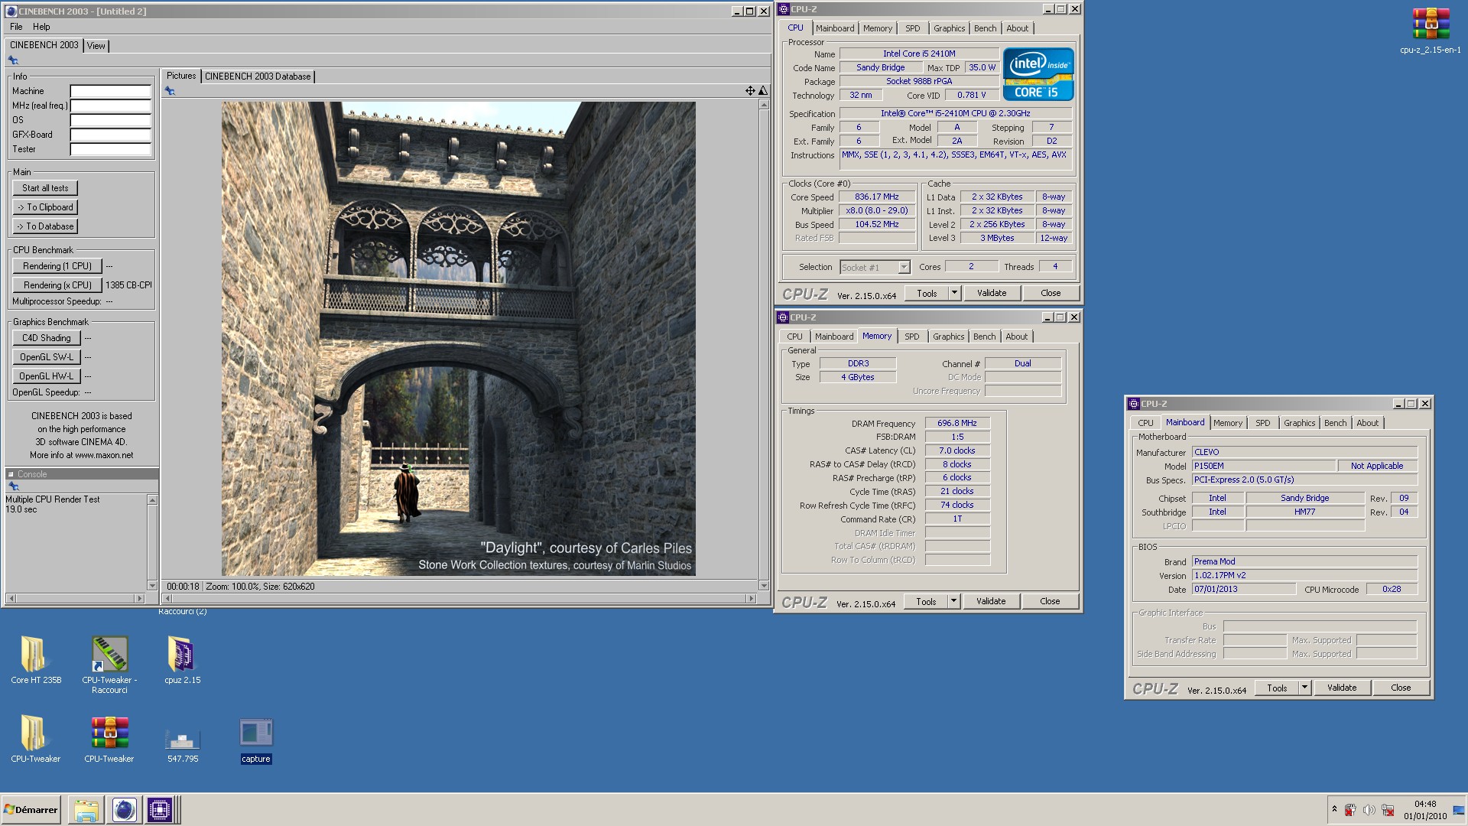
Task: Open About tab in Mainboard CPU-Z window
Action: click(1367, 423)
